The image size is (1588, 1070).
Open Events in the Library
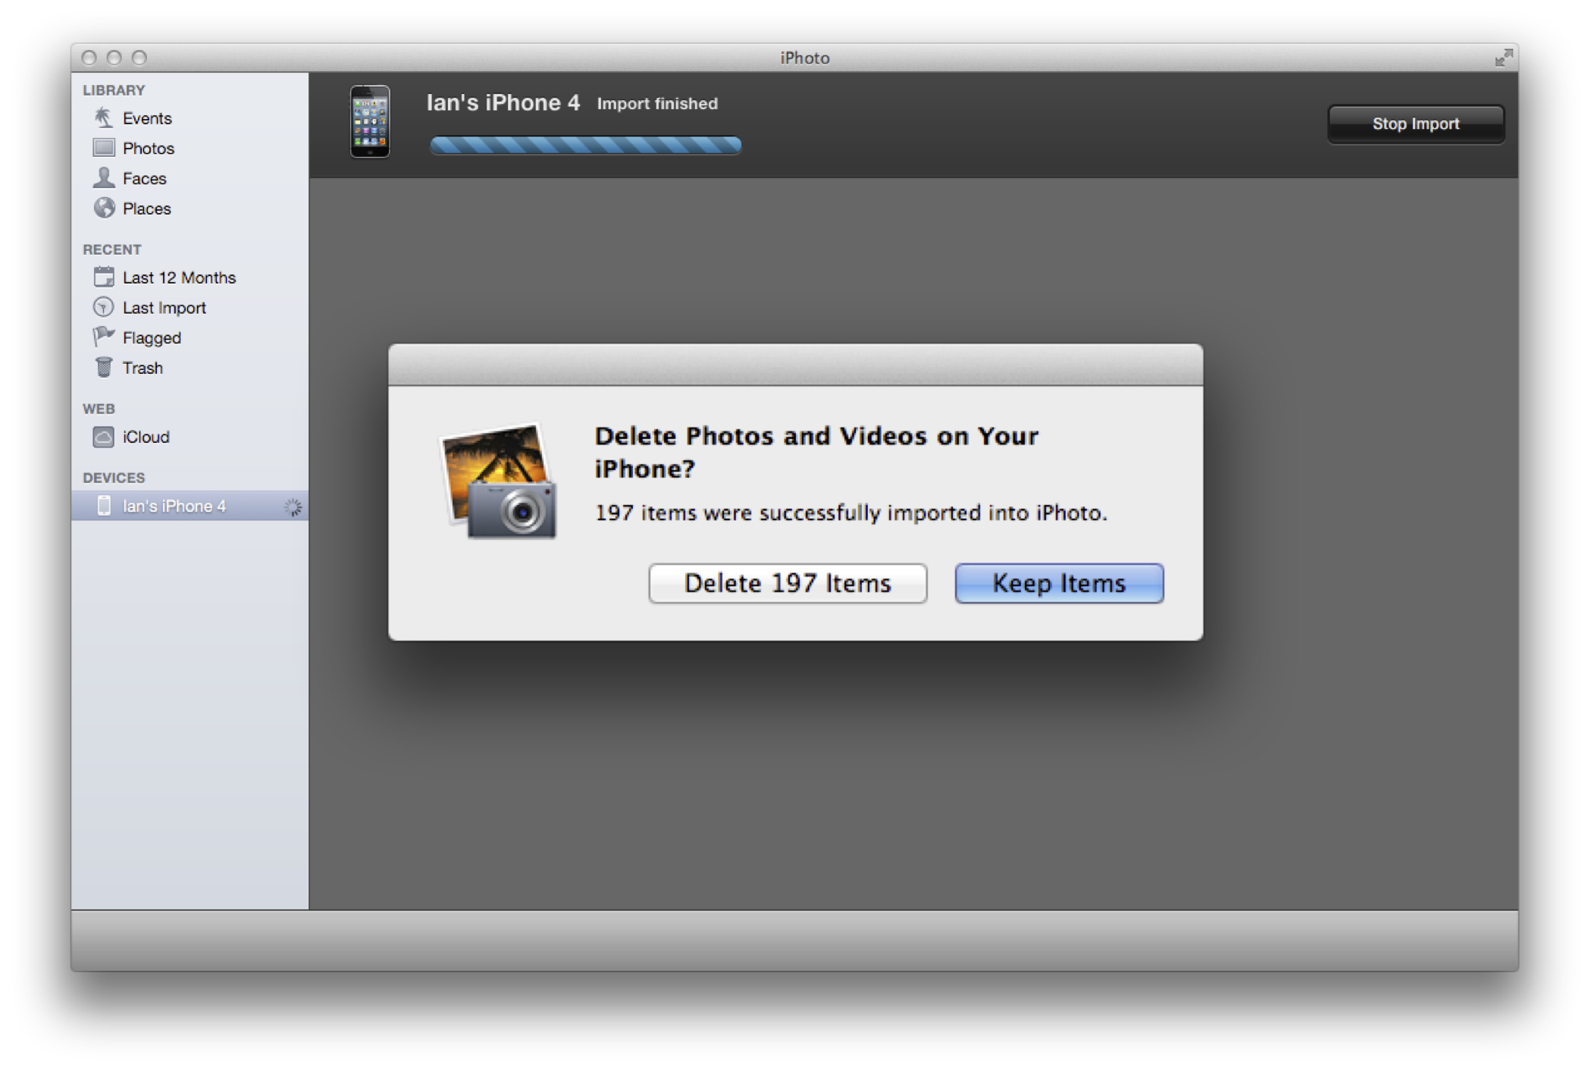click(189, 118)
